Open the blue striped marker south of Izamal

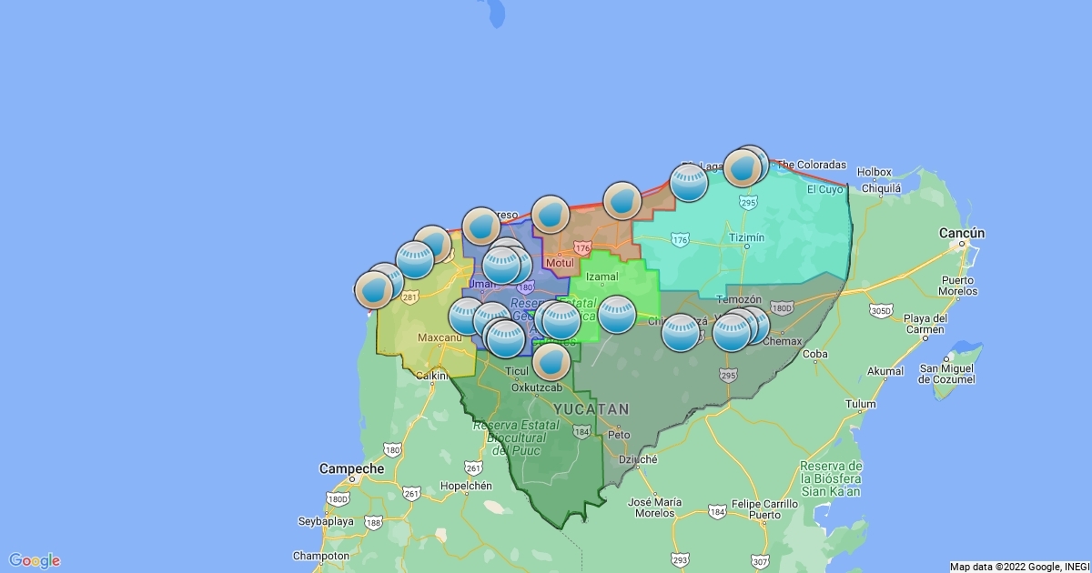[x=616, y=314]
